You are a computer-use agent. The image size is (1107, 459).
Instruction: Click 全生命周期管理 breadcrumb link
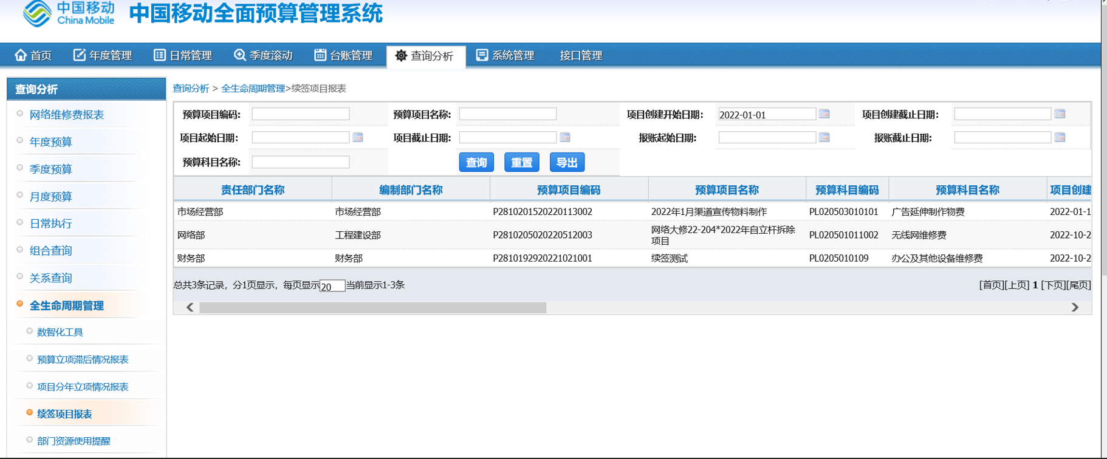[x=253, y=89]
